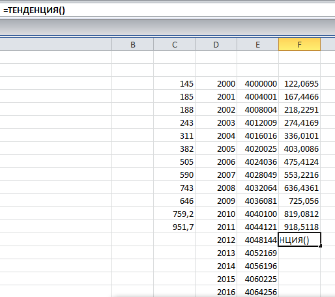The image size is (335, 297).
Task: Select cell with value 4060225
Action: pos(258,279)
